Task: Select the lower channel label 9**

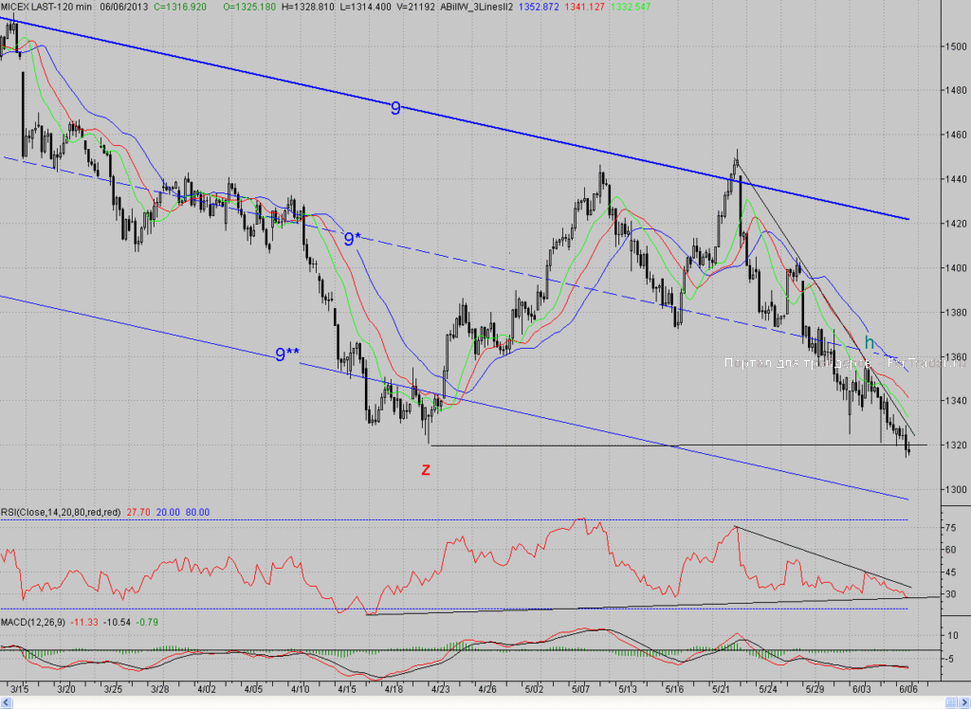Action: point(287,354)
